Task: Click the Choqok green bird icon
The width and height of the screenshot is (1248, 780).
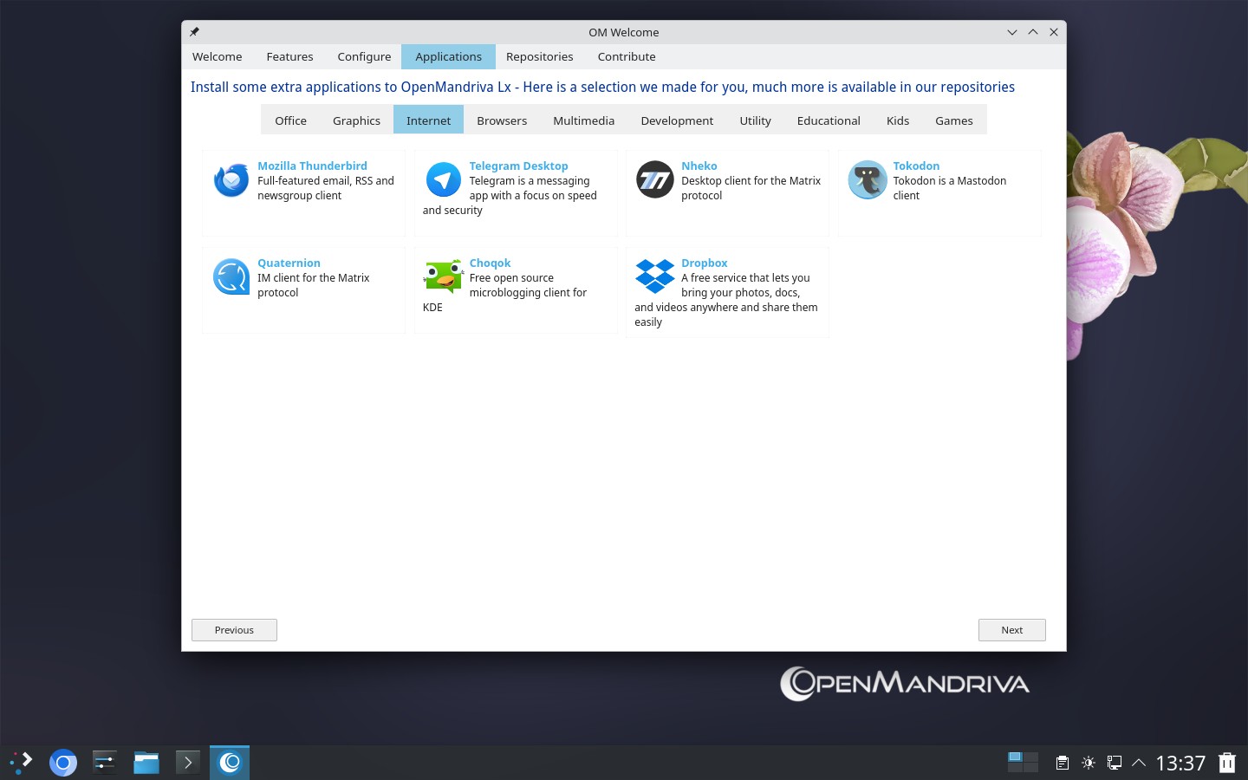Action: tap(443, 277)
